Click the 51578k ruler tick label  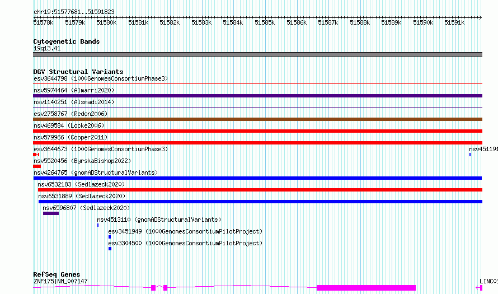[x=43, y=22]
